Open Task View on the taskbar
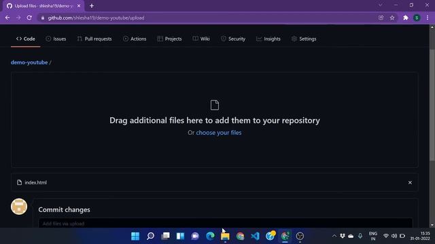Screen dimensions: 435x244 tap(165, 236)
